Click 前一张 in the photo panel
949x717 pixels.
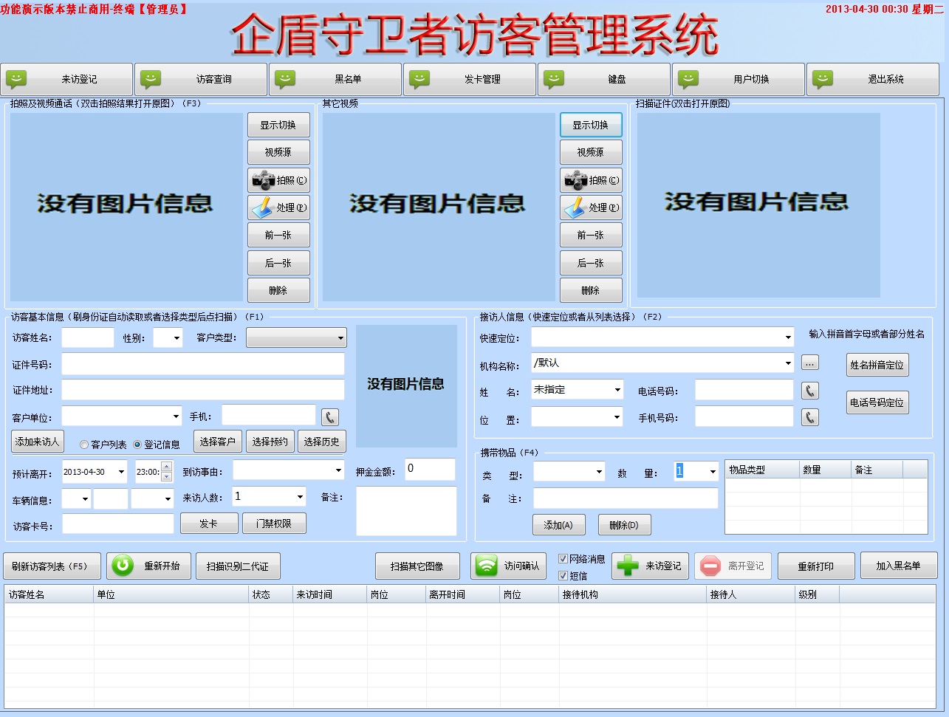tap(278, 235)
